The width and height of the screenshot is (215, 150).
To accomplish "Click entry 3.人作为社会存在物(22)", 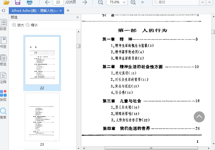I will point(130,120).
